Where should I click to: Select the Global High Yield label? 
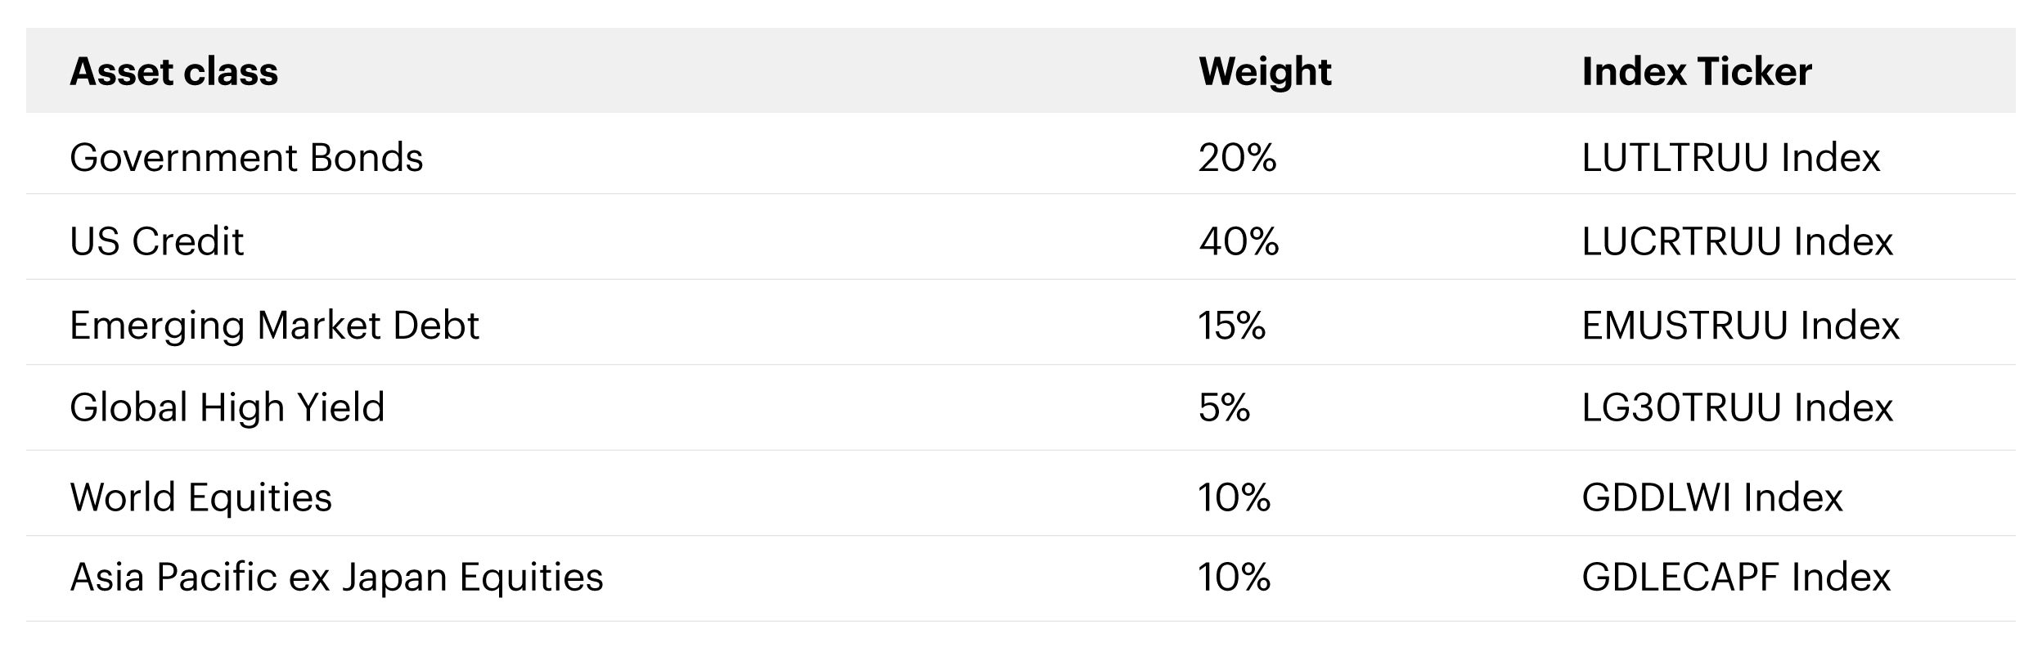click(227, 407)
